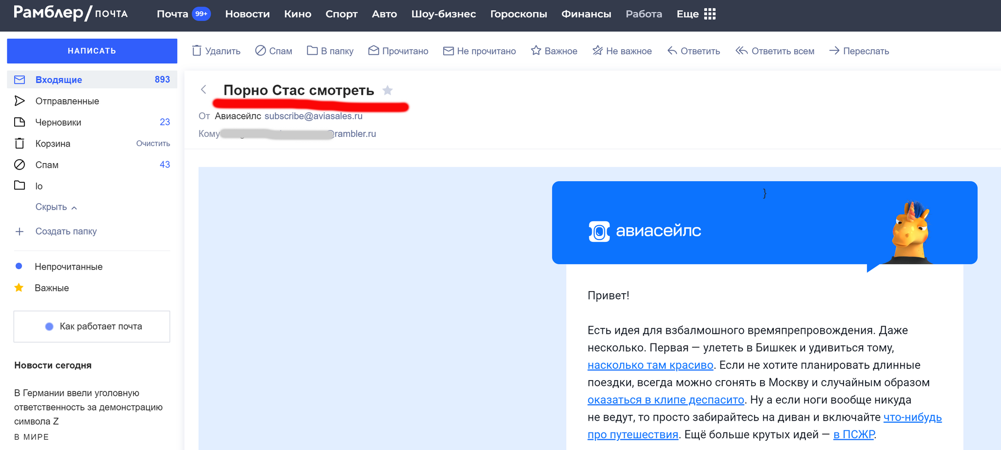
Task: Click the folder icon for В папку
Action: (312, 50)
